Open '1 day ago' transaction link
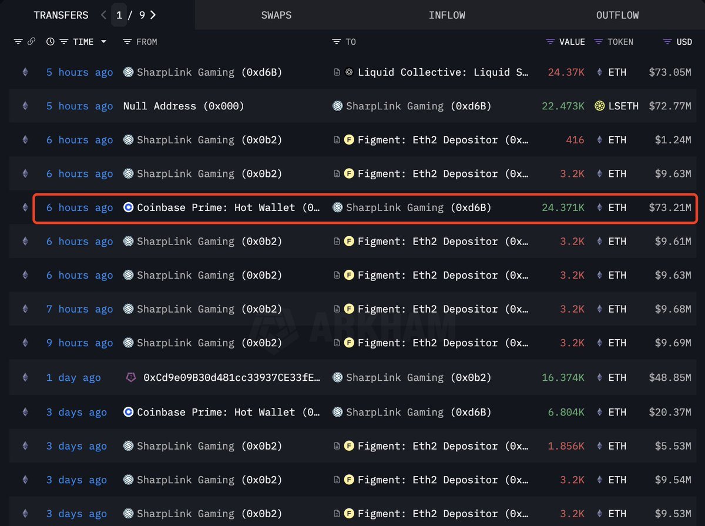This screenshot has width=705, height=526. click(x=73, y=378)
